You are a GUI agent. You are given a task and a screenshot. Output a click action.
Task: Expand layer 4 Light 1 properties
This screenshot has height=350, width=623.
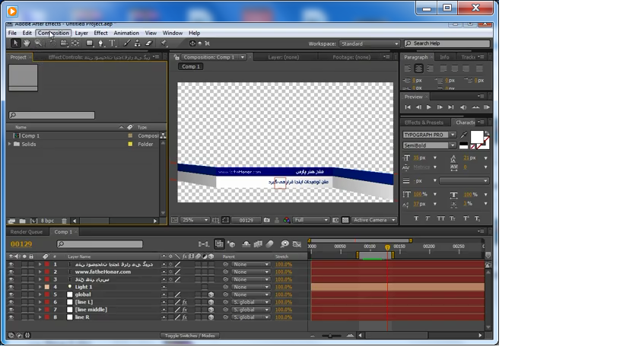click(x=40, y=287)
